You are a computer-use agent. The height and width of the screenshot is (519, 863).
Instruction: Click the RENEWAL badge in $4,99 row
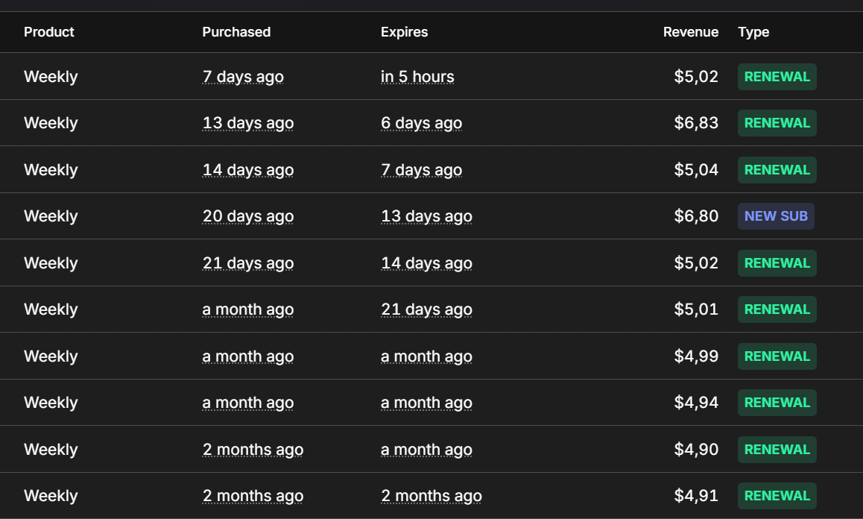[777, 356]
